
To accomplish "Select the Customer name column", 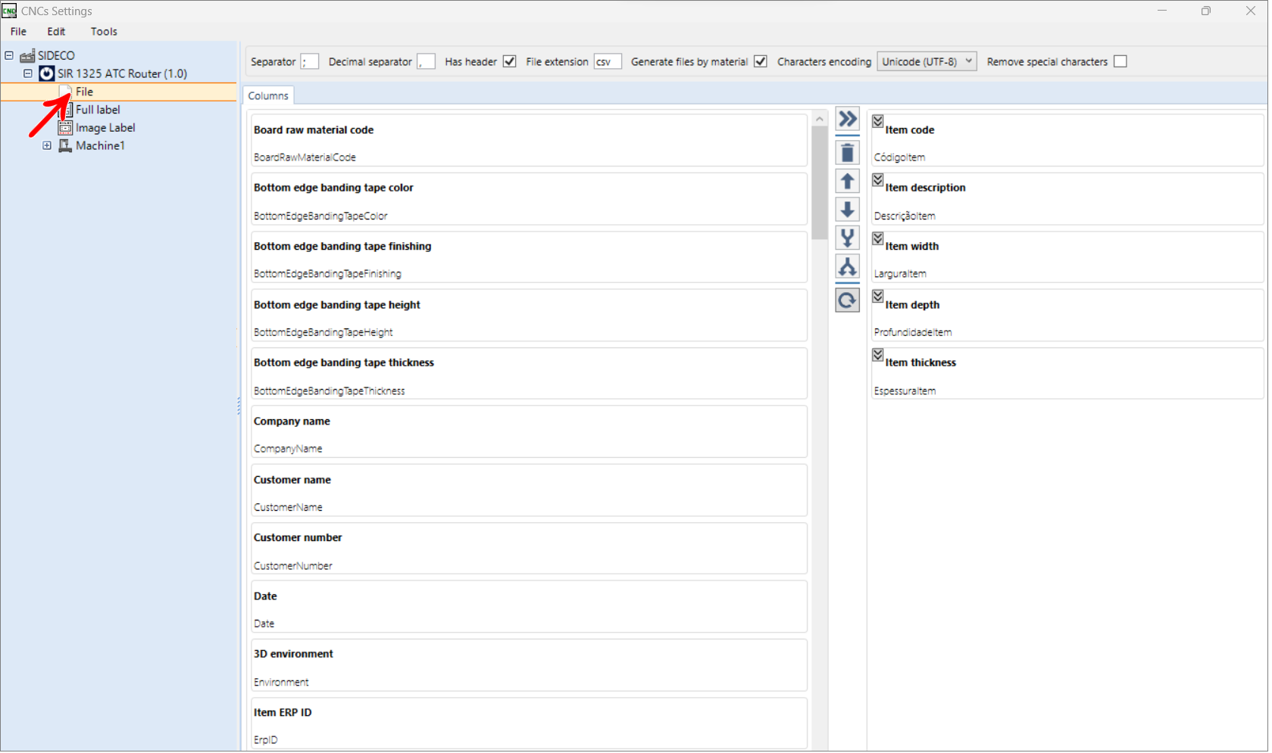I will [530, 491].
